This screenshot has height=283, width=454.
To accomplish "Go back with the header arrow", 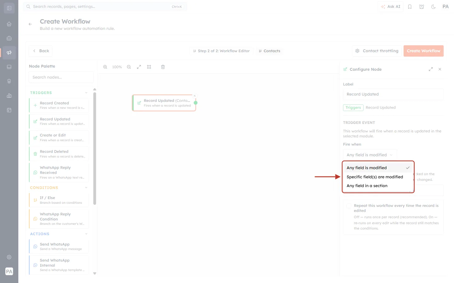I will [x=30, y=24].
